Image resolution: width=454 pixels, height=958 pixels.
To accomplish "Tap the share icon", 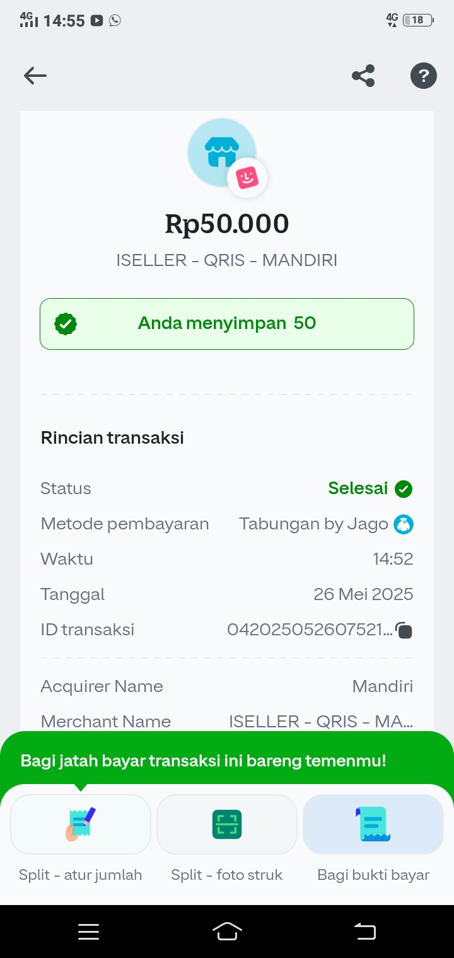I will (x=363, y=76).
